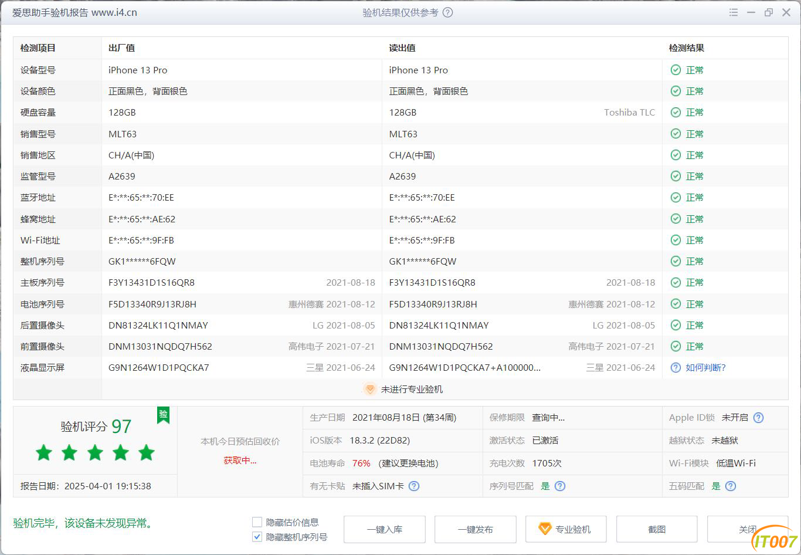Open help icon beside 验机结果仅供参考
The height and width of the screenshot is (555, 801).
click(x=447, y=12)
